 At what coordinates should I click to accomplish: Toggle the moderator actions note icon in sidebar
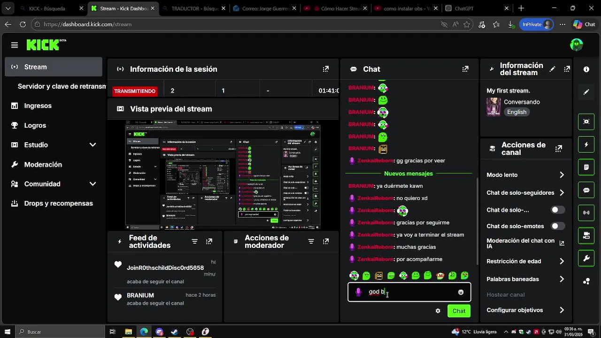point(586,167)
